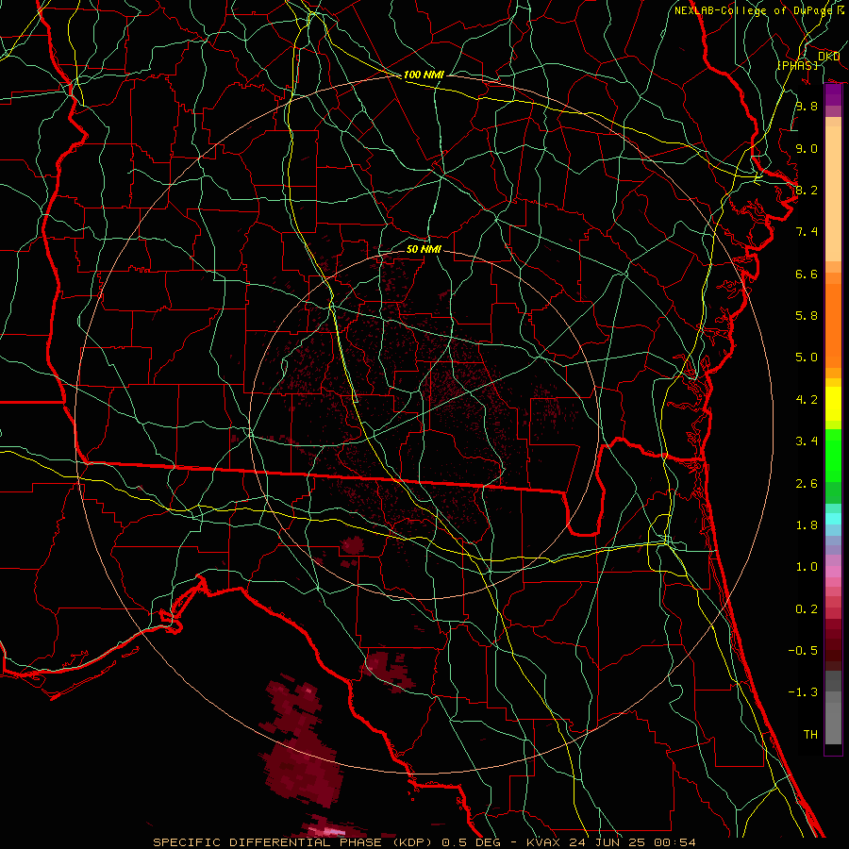Click the 0.2 scale value

(x=807, y=609)
